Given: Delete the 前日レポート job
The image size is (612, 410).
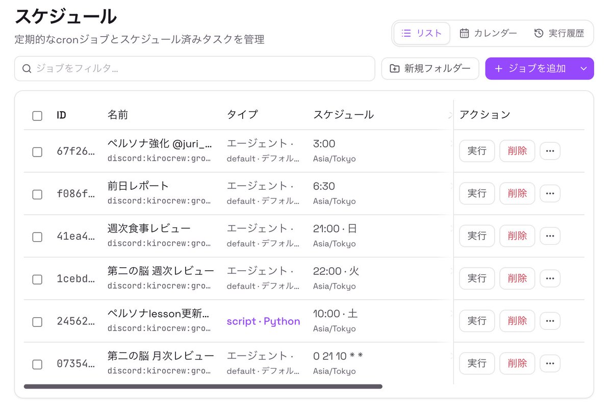Looking at the screenshot, I should [x=517, y=193].
